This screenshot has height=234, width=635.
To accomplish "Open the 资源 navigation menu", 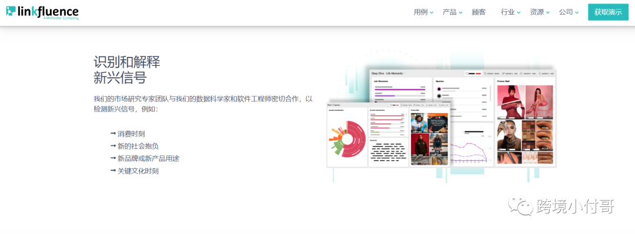I will click(x=540, y=12).
